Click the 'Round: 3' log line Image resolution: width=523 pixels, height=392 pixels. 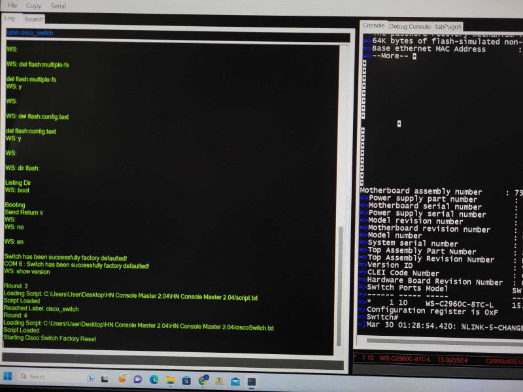click(x=16, y=286)
